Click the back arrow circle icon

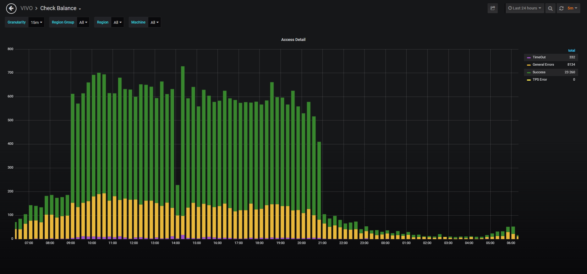[11, 8]
